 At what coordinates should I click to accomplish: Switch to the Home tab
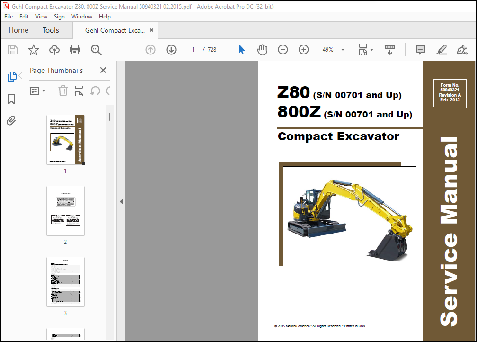pos(18,30)
